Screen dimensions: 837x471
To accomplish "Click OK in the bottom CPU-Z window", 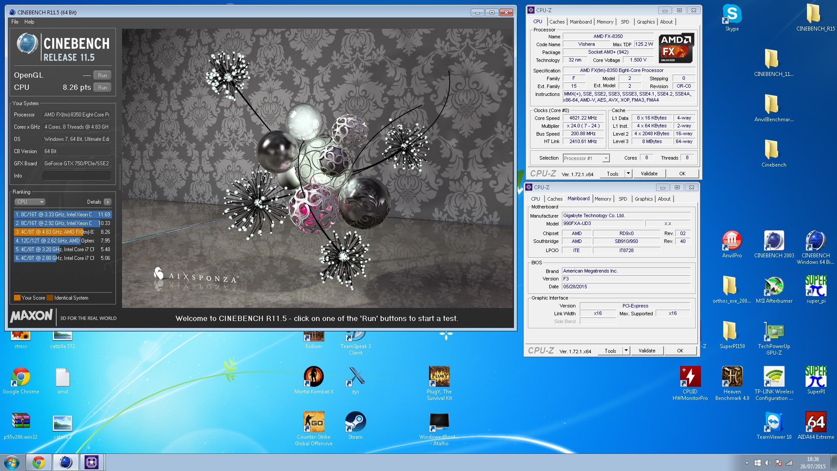I will click(x=680, y=351).
